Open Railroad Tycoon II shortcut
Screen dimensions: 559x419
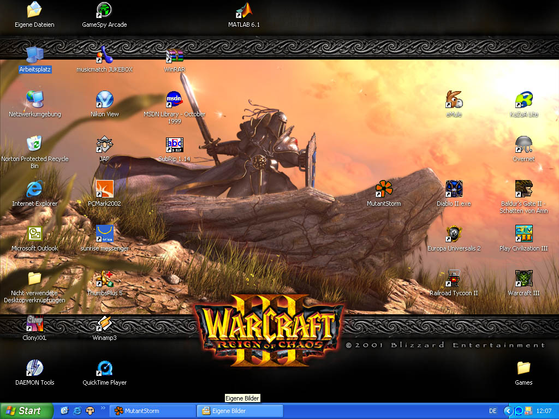coord(454,278)
